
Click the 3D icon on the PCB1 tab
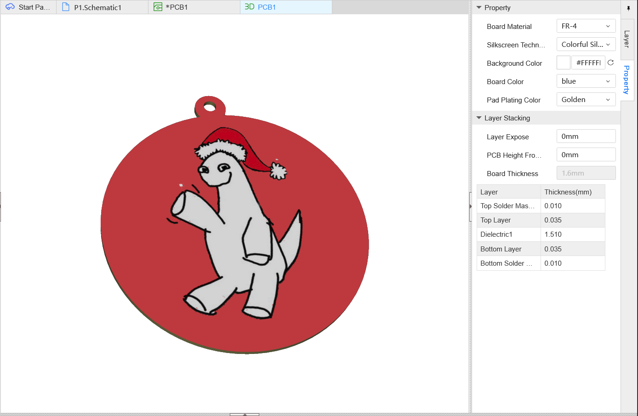(250, 7)
